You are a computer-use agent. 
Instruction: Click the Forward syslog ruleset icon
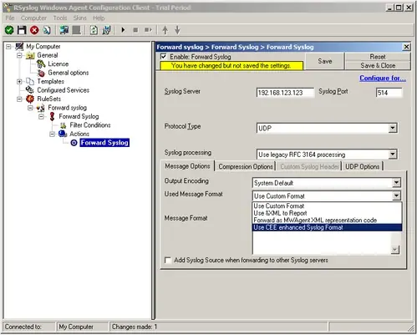(x=41, y=108)
